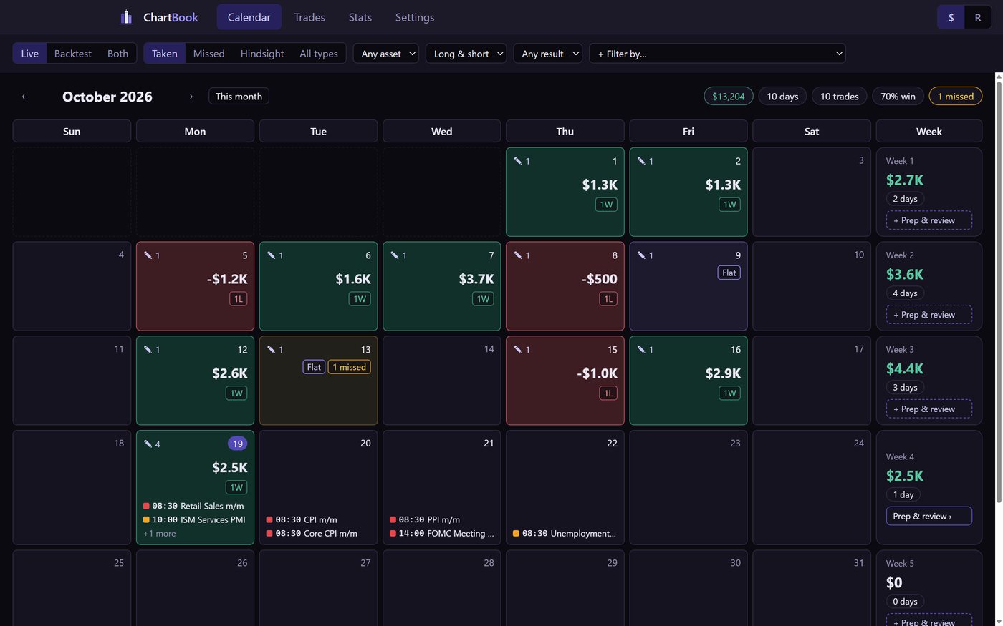Expand the +1 more events on October 19
1003x626 pixels.
pyautogui.click(x=159, y=534)
